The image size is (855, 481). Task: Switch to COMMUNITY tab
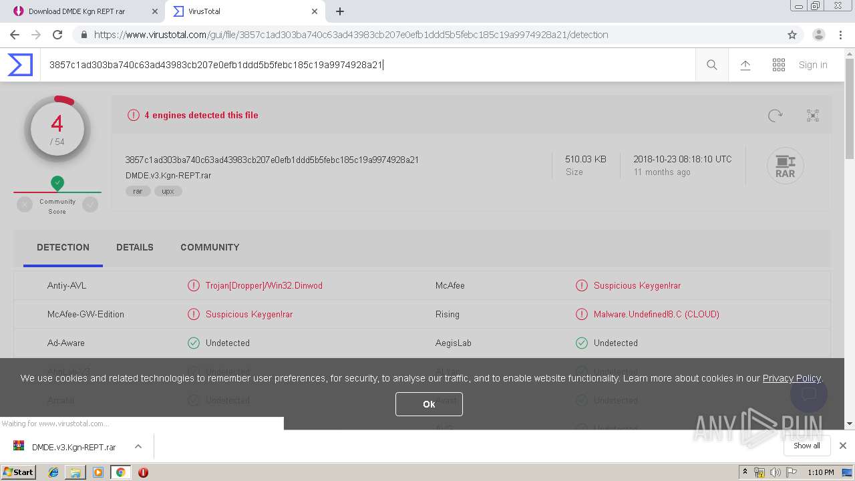pos(210,247)
